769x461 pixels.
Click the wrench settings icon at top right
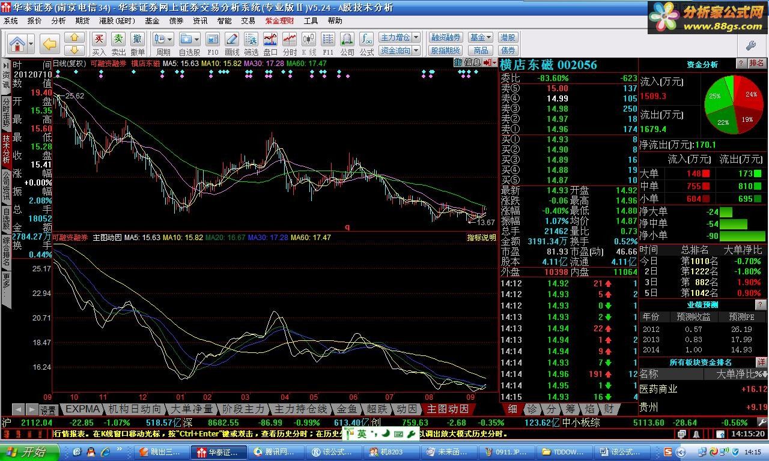click(750, 45)
